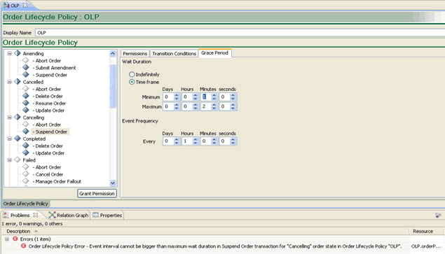The image size is (445, 254).
Task: Click the Properties tab icon
Action: click(x=95, y=215)
